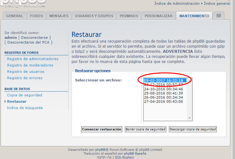The width and height of the screenshot is (235, 159).
Task: Click Desconectarse link
Action: click(x=35, y=38)
